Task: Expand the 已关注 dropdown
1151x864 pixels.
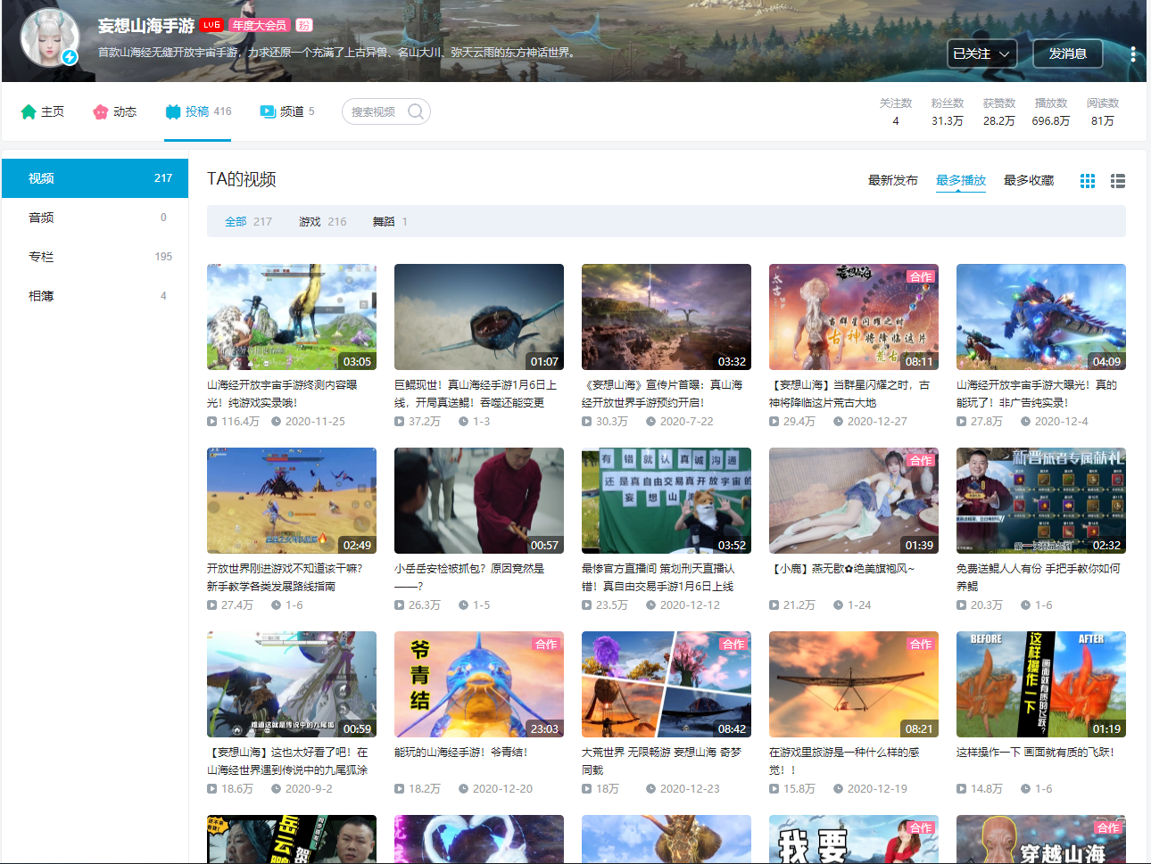Action: click(981, 53)
